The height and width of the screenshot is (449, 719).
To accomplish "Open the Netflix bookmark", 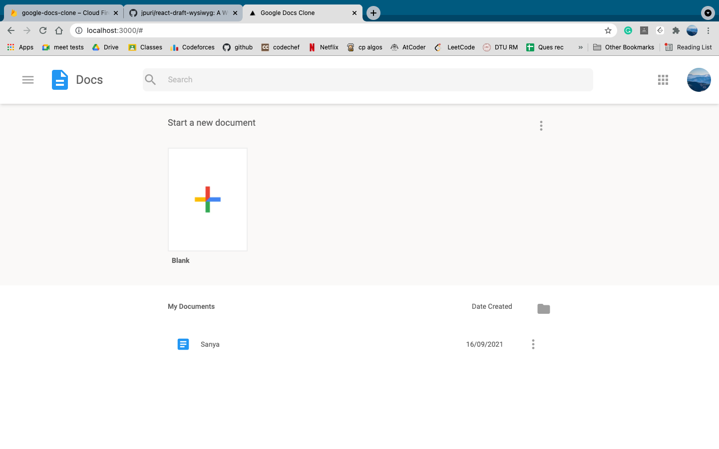I will coord(324,47).
